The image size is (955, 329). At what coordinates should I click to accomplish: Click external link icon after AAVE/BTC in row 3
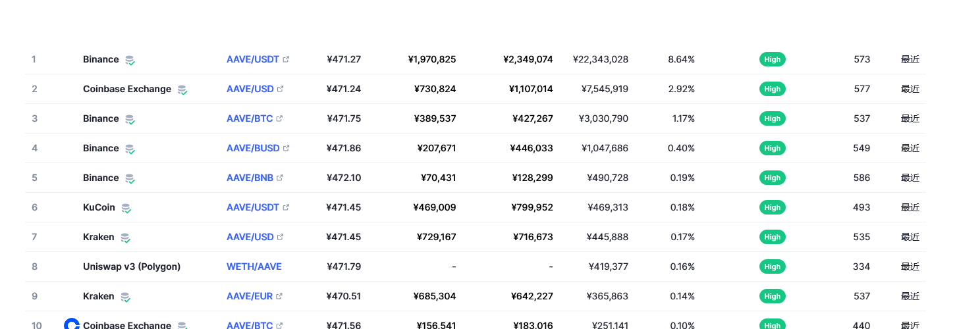[x=279, y=118]
